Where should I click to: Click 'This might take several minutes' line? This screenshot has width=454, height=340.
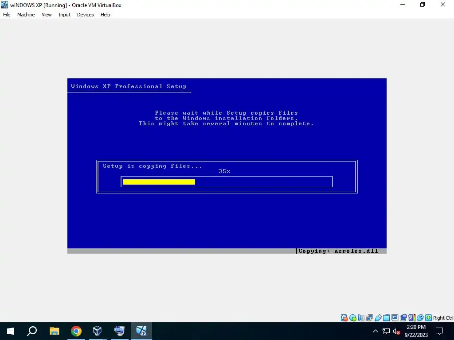[226, 124]
